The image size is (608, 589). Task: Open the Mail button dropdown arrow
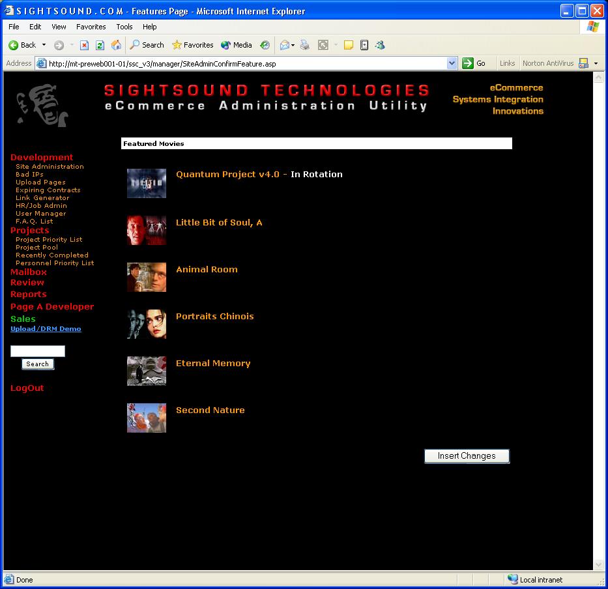click(x=293, y=46)
